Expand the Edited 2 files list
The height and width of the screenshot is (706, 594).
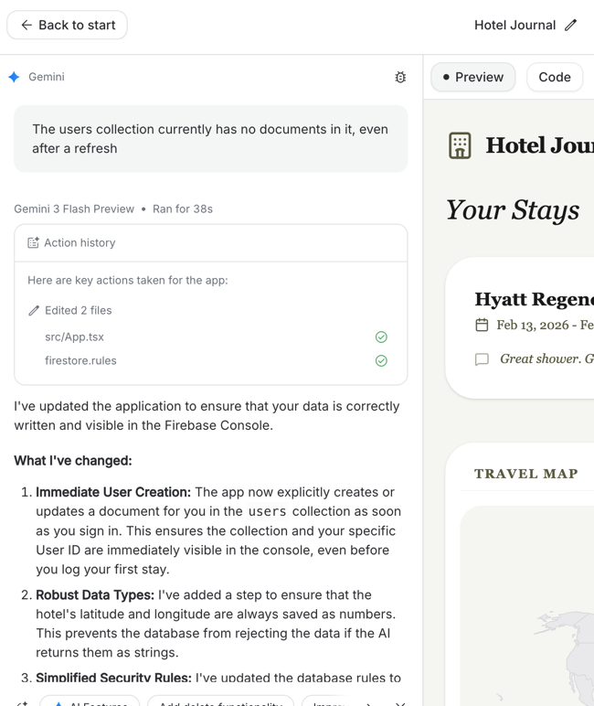[x=78, y=311]
